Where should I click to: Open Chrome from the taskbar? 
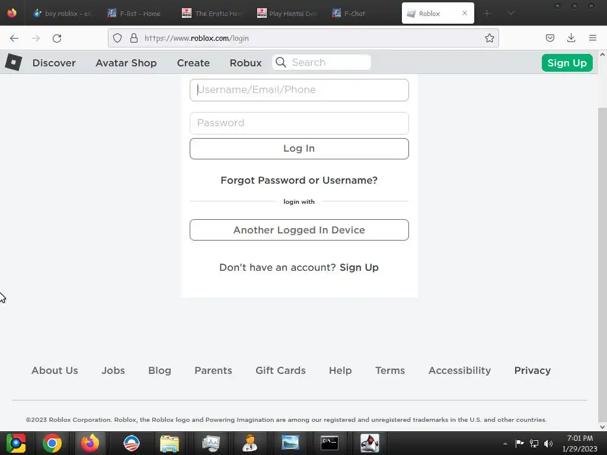pyautogui.click(x=52, y=443)
